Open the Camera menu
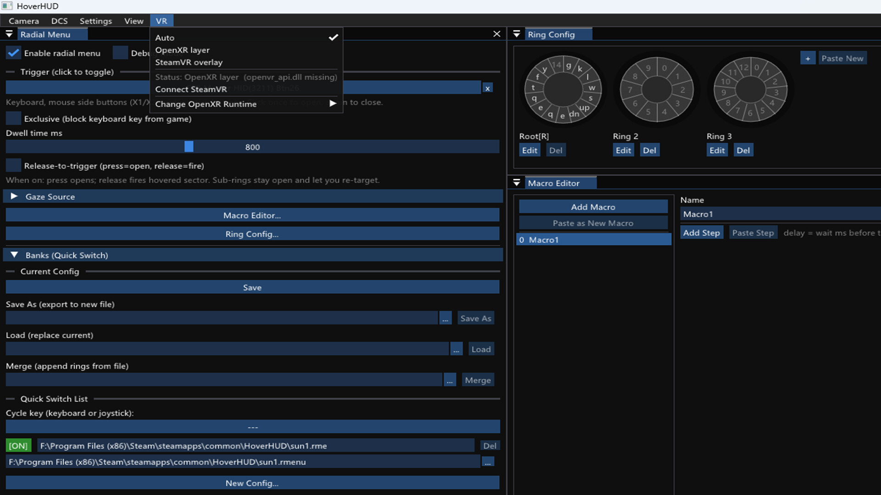This screenshot has width=881, height=495. tap(24, 21)
